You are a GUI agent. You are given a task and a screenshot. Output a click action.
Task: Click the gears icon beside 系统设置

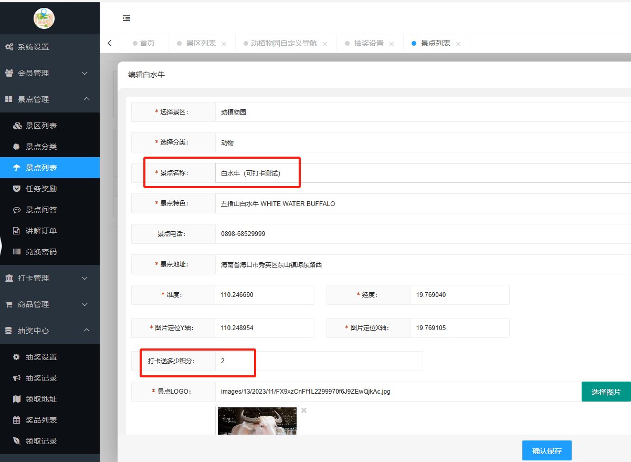click(9, 47)
